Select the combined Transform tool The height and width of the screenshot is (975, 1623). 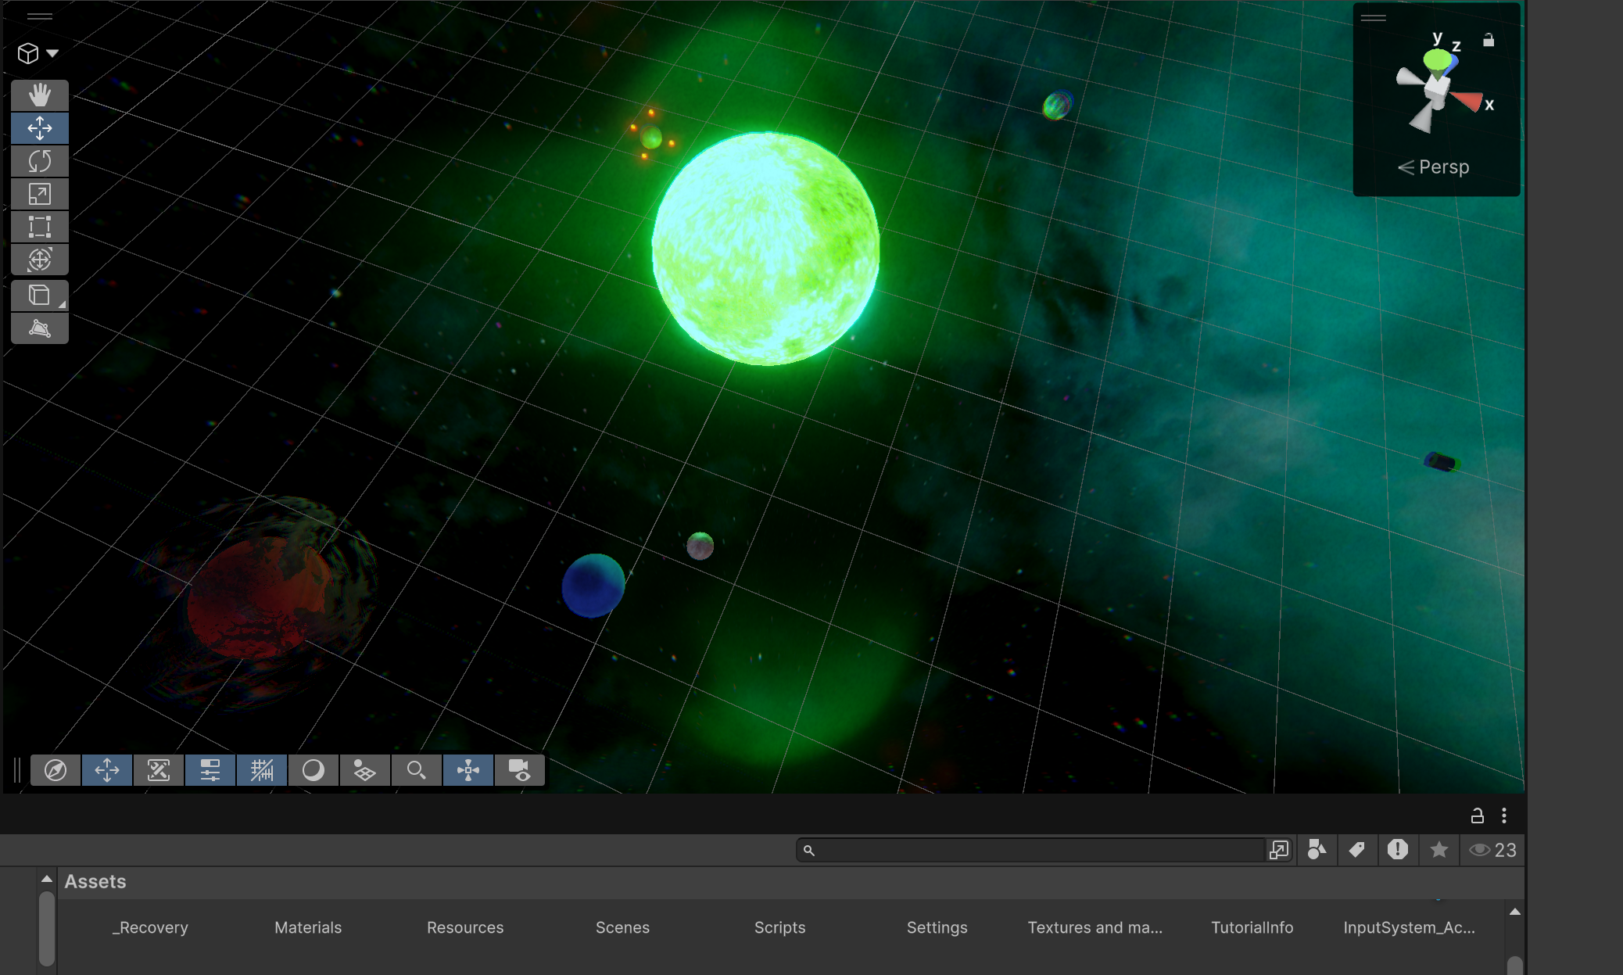(39, 260)
